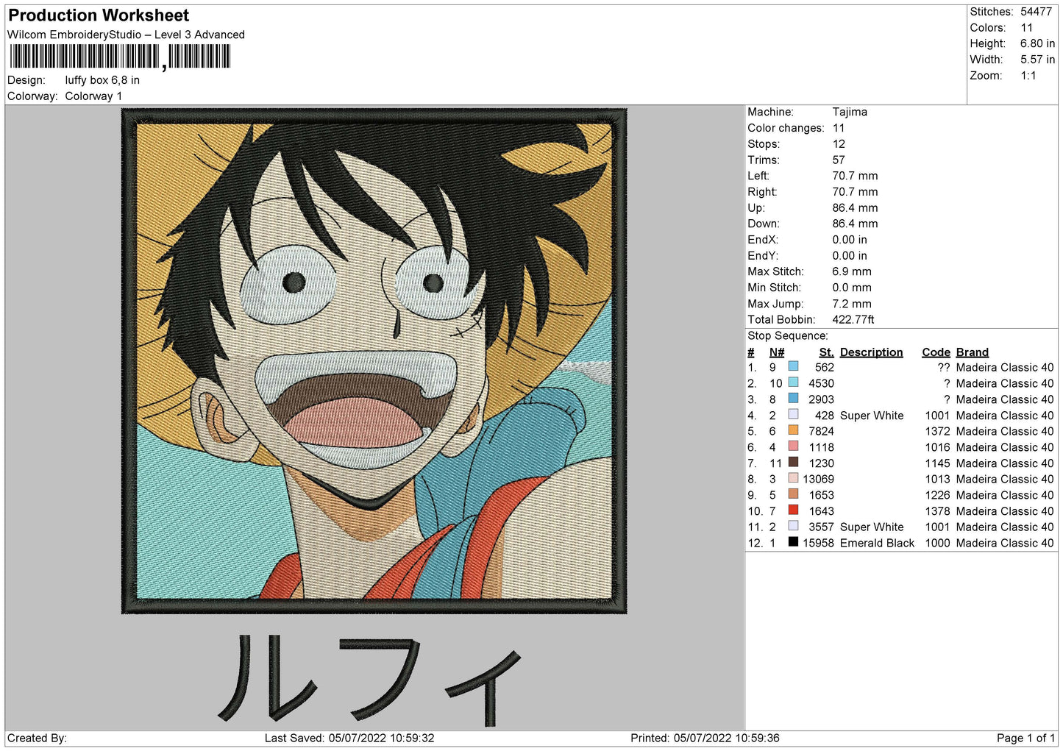The image size is (1063, 751).
Task: Click the Luffy embroidery design preview
Action: [x=374, y=361]
